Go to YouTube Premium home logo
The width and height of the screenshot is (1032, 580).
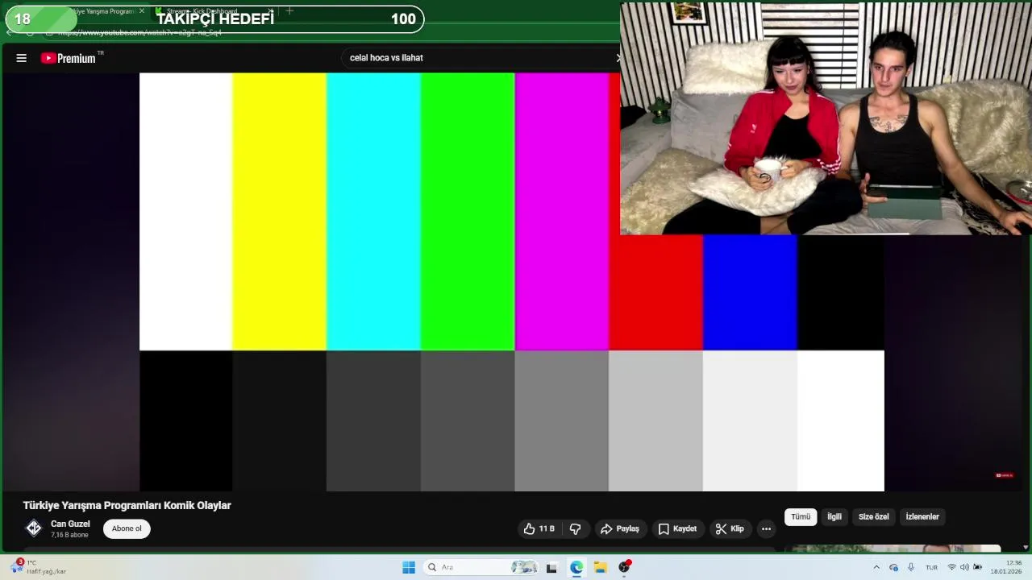69,58
